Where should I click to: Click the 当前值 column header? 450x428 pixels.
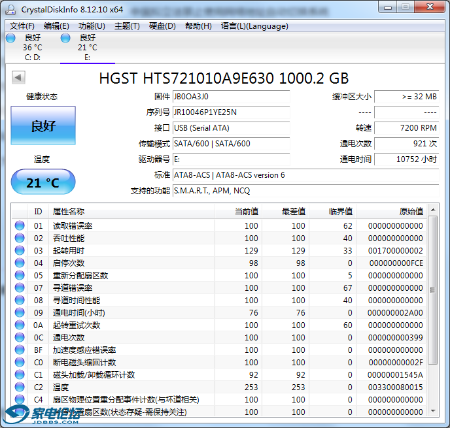click(239, 212)
